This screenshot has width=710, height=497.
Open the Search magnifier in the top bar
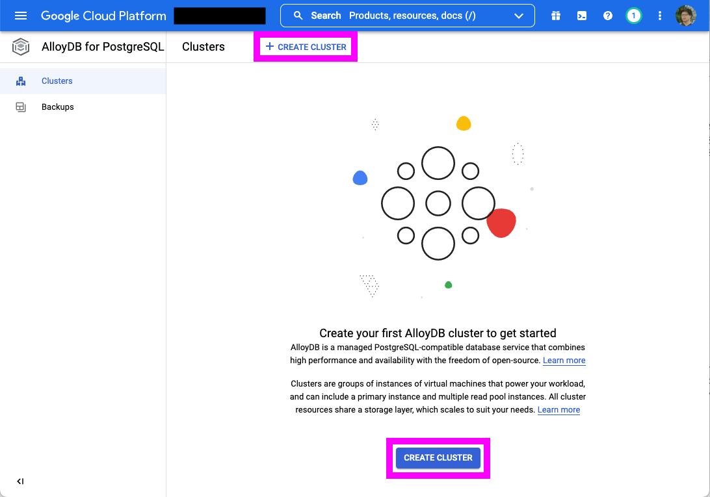click(298, 15)
